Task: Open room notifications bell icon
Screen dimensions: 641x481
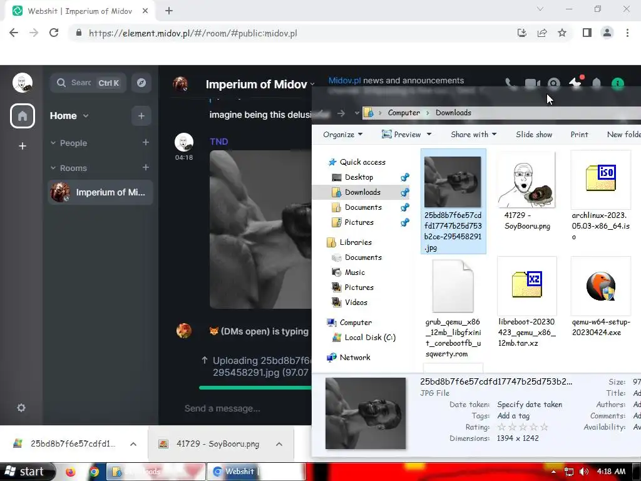Action: tap(597, 83)
